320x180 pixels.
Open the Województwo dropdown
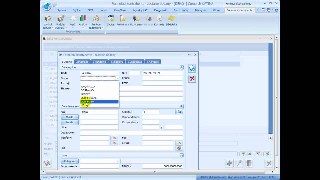[x=181, y=117]
